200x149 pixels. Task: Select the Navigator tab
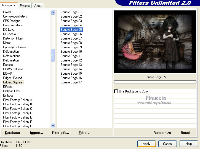pyautogui.click(x=9, y=5)
